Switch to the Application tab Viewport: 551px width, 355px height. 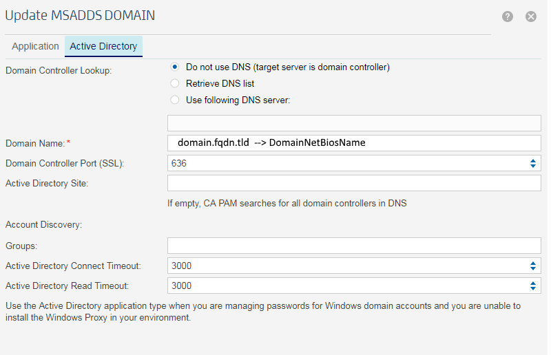[x=35, y=46]
